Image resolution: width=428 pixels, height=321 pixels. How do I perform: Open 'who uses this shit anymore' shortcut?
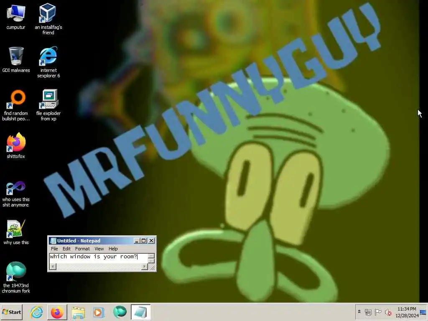click(16, 194)
